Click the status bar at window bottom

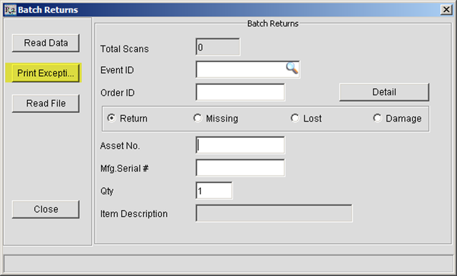coord(228,264)
